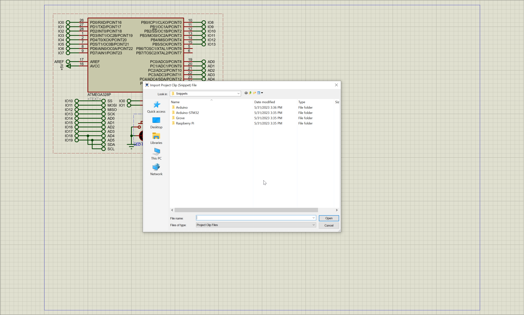Screen dimensions: 524x315
Task: Sort files by Name column header
Action: 175,102
